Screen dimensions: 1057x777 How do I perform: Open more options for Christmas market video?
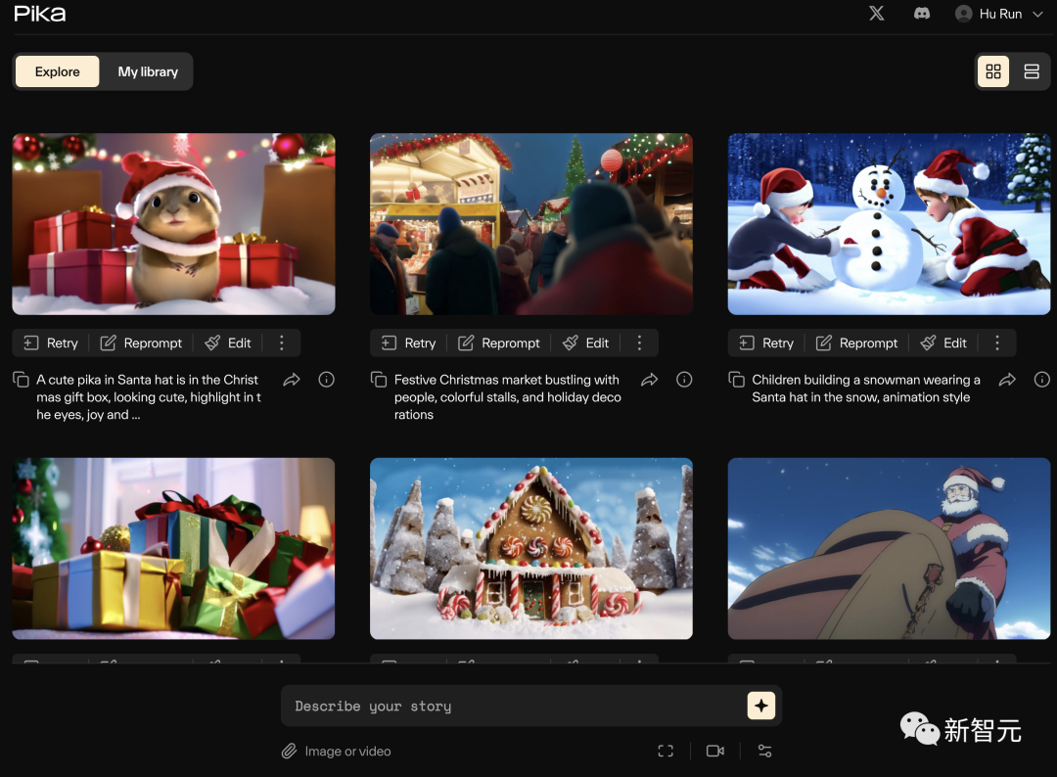639,343
